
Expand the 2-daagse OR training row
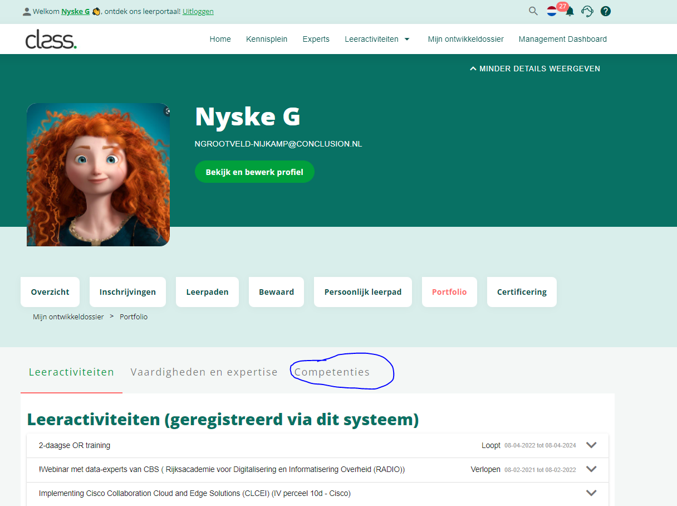click(x=591, y=445)
